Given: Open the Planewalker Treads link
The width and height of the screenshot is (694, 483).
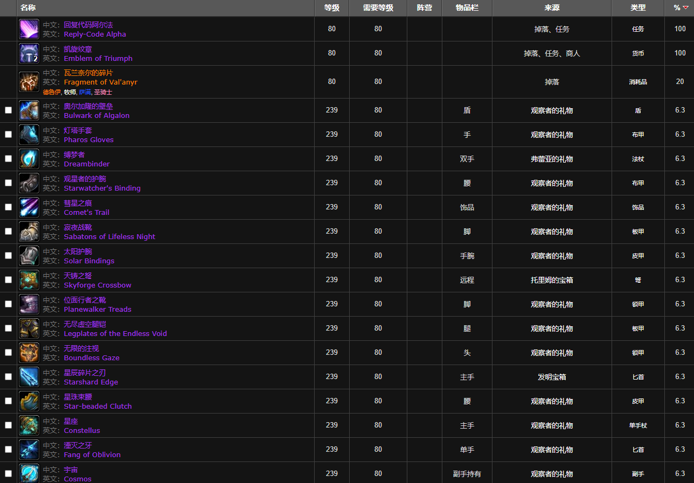Looking at the screenshot, I should click(x=98, y=310).
